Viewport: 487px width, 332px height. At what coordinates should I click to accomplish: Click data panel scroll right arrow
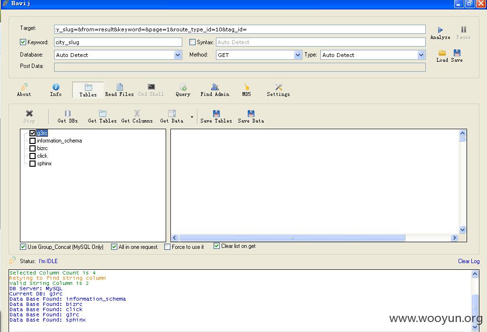(x=454, y=238)
